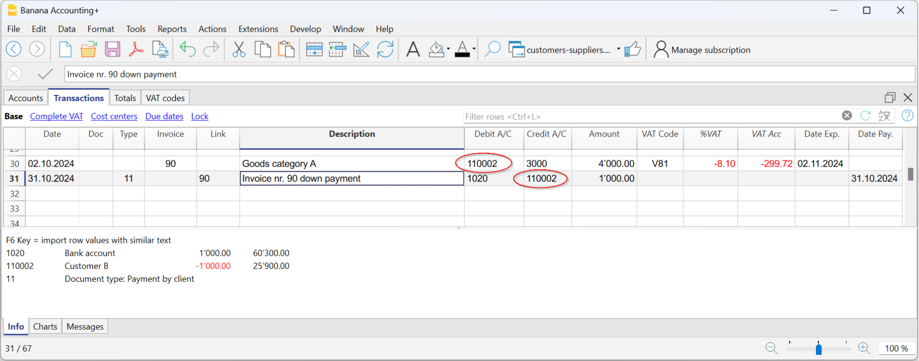Open the Find magnifier tool
Viewport: 919px width, 361px height.
tap(492, 49)
